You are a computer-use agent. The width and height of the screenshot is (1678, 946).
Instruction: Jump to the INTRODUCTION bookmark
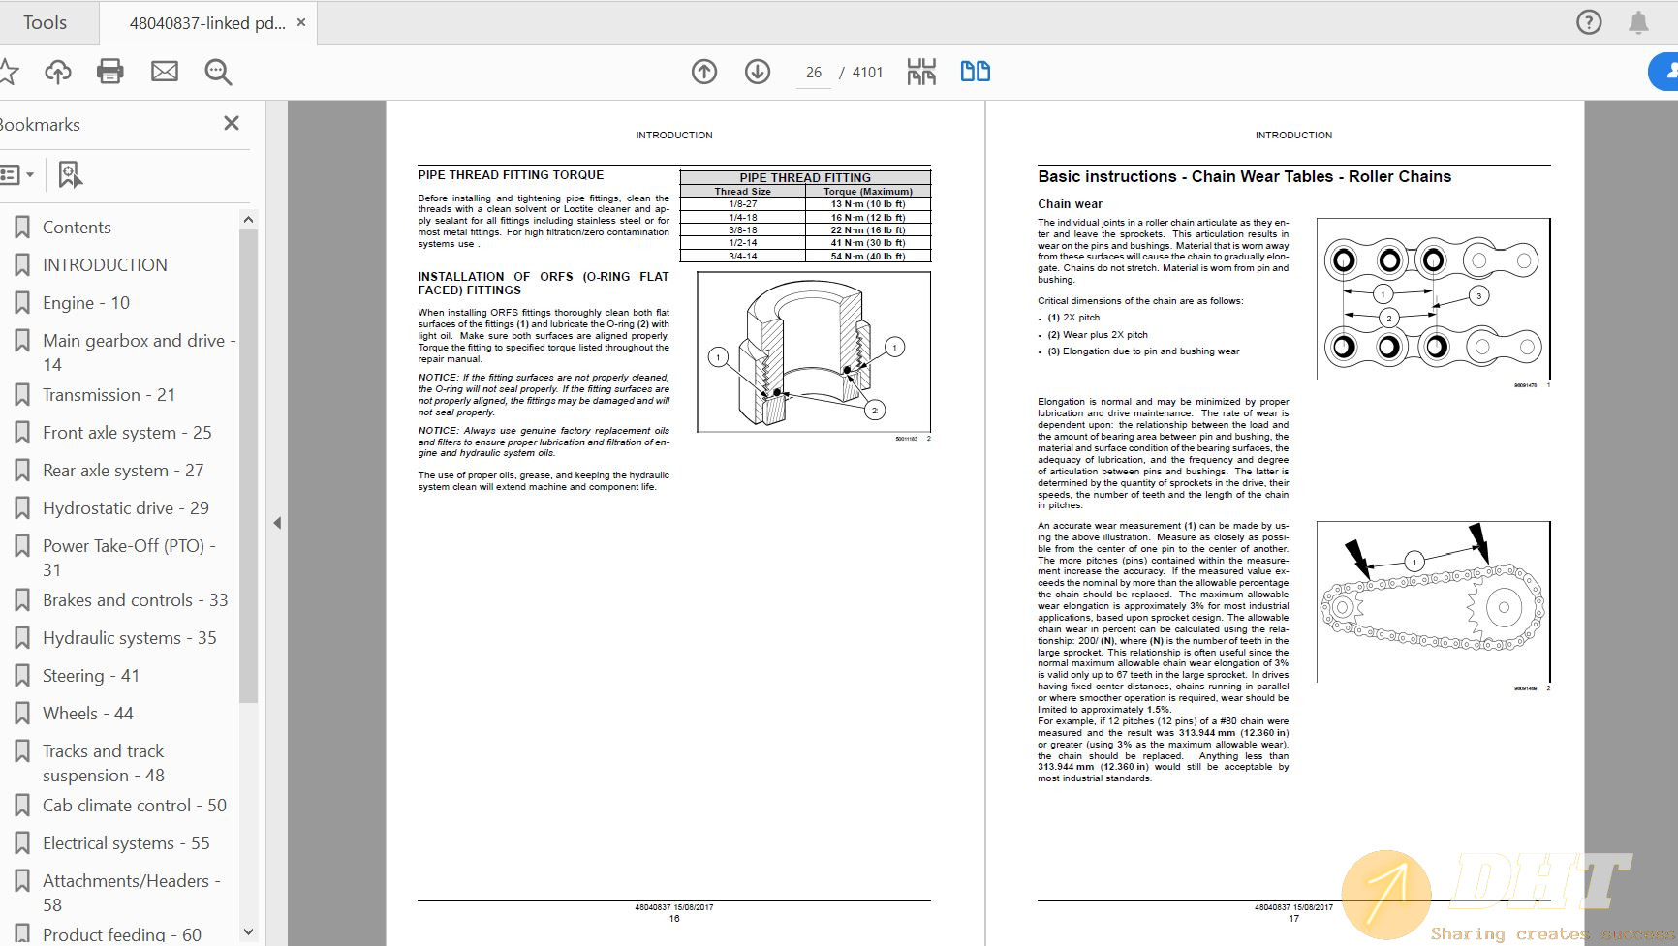coord(105,265)
